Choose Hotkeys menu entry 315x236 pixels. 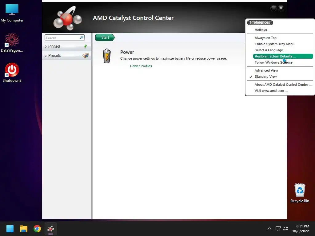click(262, 30)
